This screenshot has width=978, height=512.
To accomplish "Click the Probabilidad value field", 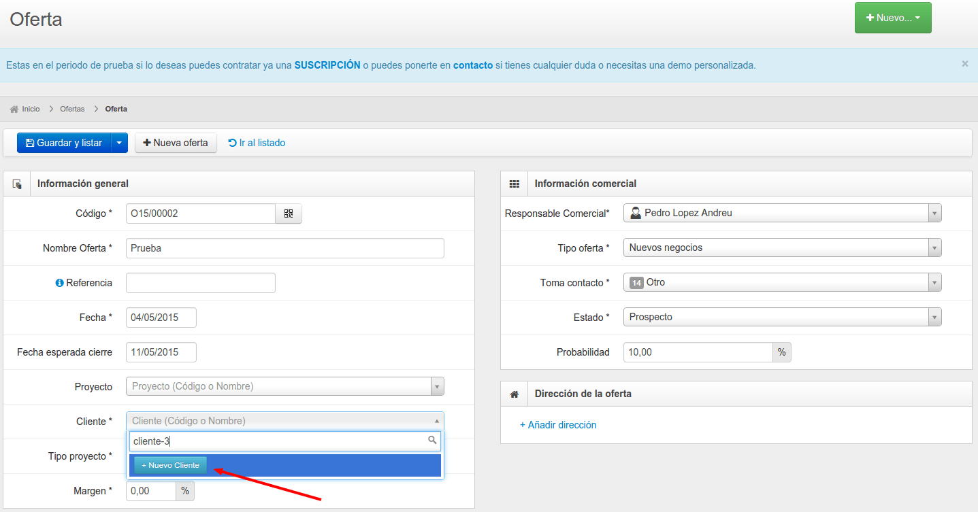I will coord(698,352).
